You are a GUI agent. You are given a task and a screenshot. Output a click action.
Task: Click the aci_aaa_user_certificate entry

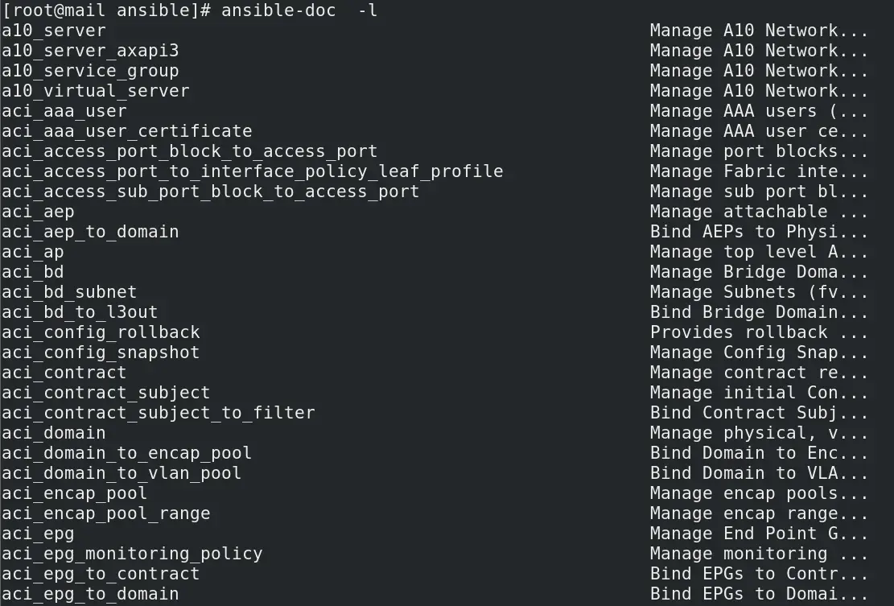126,131
